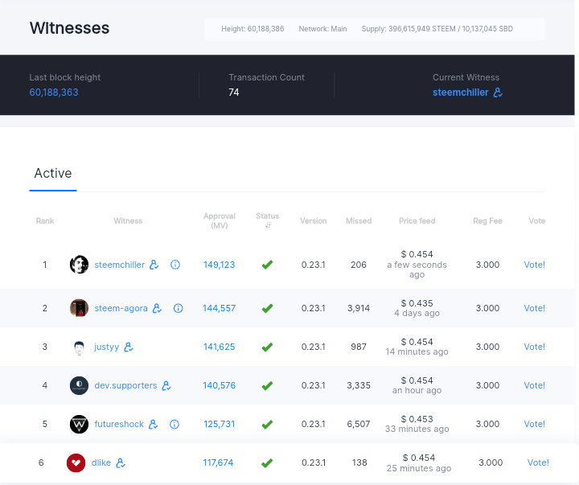Vote for steem-agora

pyautogui.click(x=534, y=308)
